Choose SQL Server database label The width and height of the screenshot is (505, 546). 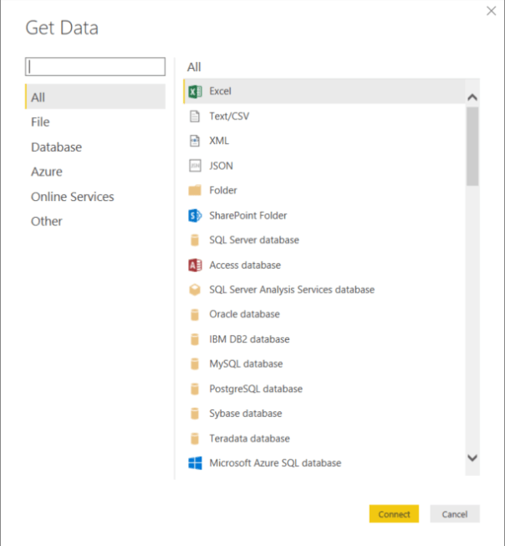(254, 240)
